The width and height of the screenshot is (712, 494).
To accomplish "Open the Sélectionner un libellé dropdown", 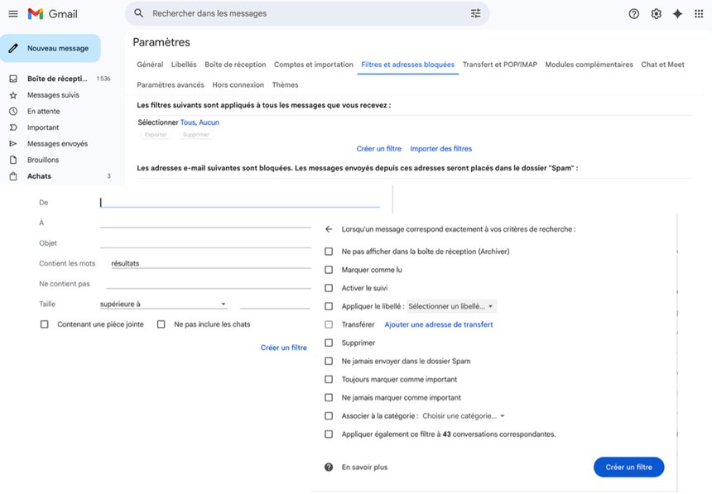I will click(451, 306).
